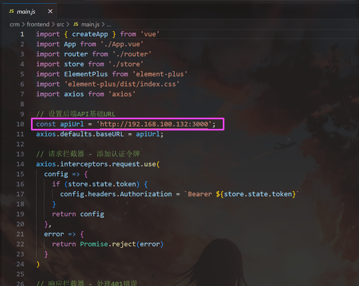Click ElementPlus identifier on line 5

click(x=86, y=74)
